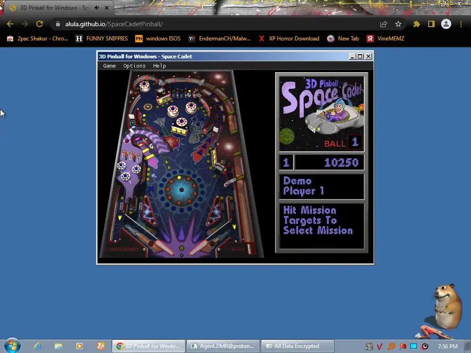Click the blue wormhole center of table

pyautogui.click(x=181, y=190)
